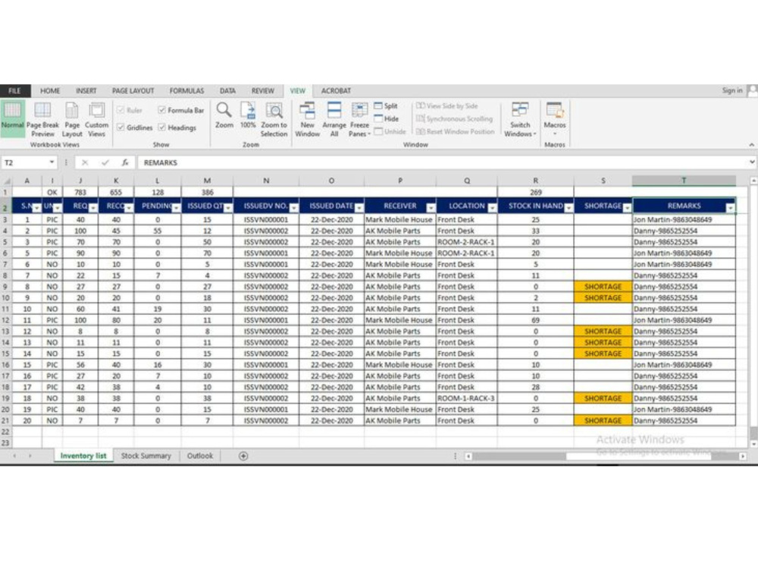The height and width of the screenshot is (569, 758).
Task: Click Reset Window Position
Action: click(x=455, y=131)
